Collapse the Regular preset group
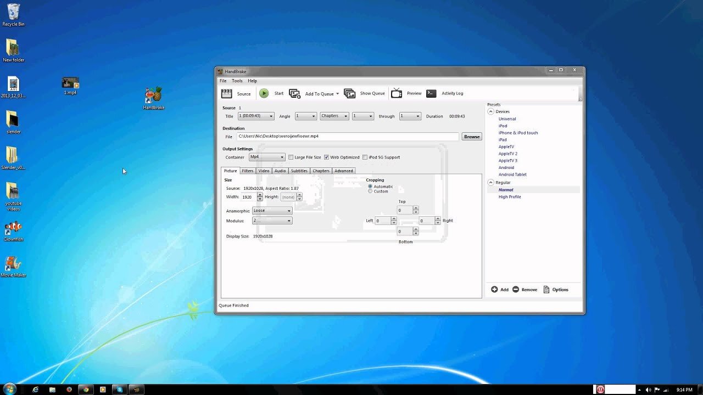This screenshot has height=395, width=703. coord(491,182)
